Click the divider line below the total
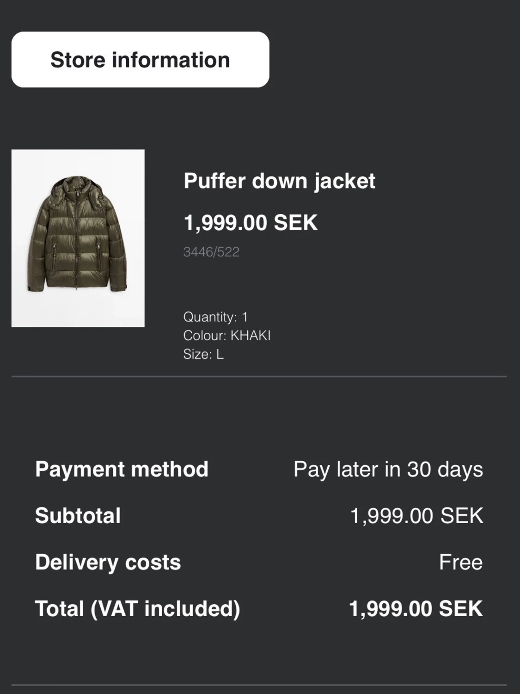 259,685
